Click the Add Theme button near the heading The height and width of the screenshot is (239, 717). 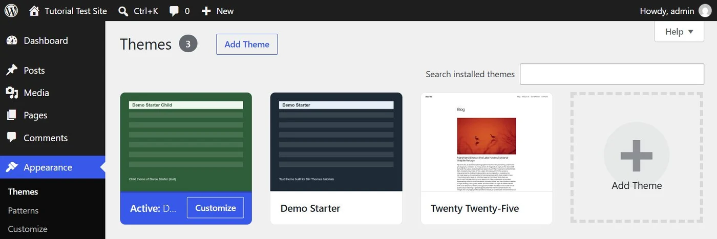click(247, 45)
